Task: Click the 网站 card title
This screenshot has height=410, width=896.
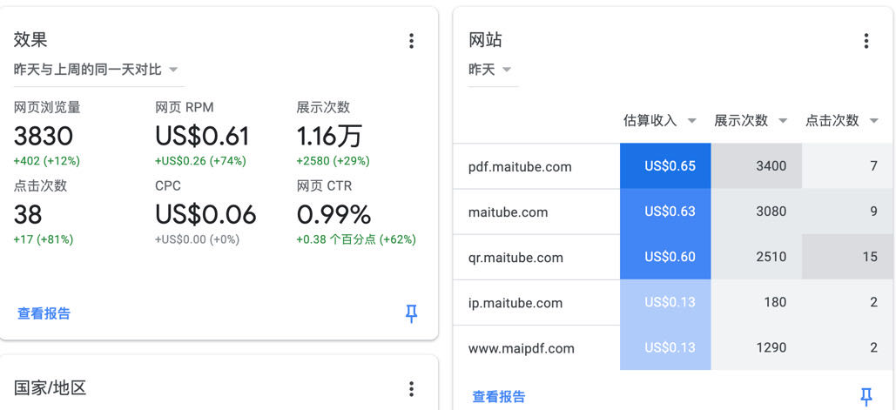Action: click(485, 40)
